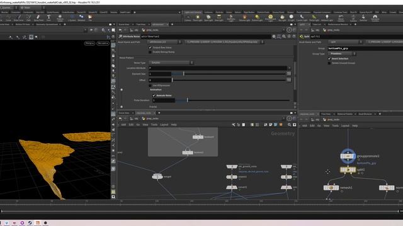
Task: Toggle Output Raw Noise checkbox
Action: click(x=150, y=48)
